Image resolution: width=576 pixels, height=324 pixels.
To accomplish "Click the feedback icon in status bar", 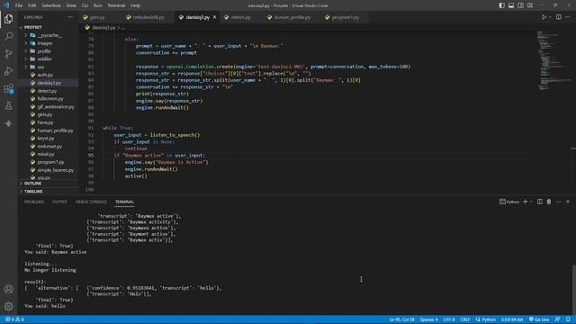I will (x=558, y=319).
